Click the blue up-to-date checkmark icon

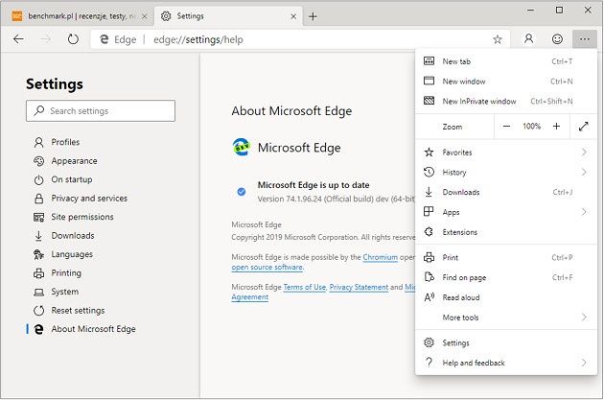click(x=242, y=192)
